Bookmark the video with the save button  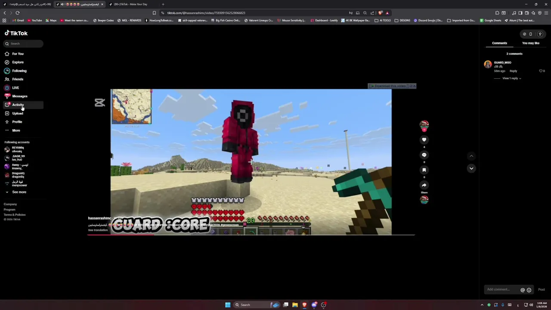[x=424, y=170]
